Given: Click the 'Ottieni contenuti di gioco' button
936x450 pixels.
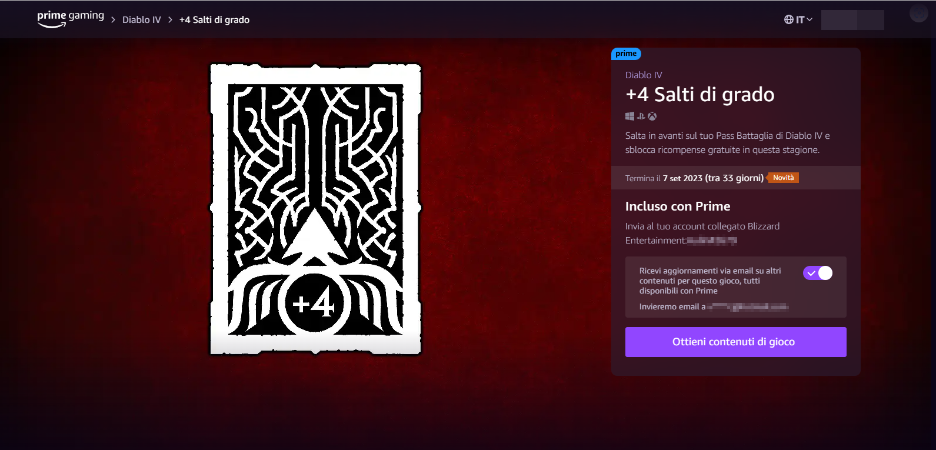Looking at the screenshot, I should coord(735,342).
